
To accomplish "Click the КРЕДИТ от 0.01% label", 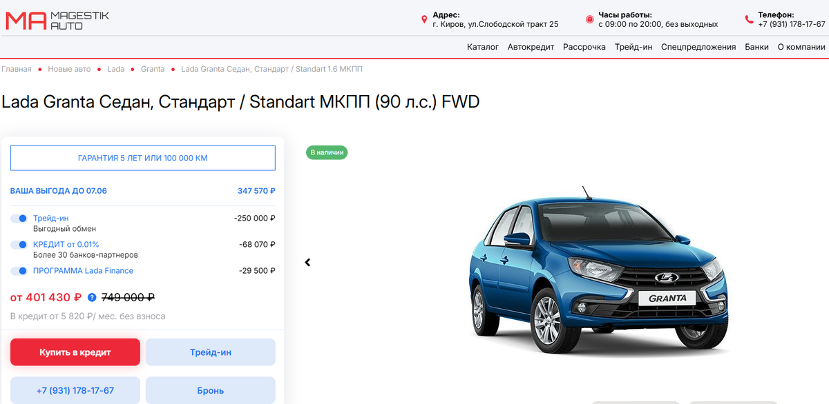I will [x=66, y=245].
